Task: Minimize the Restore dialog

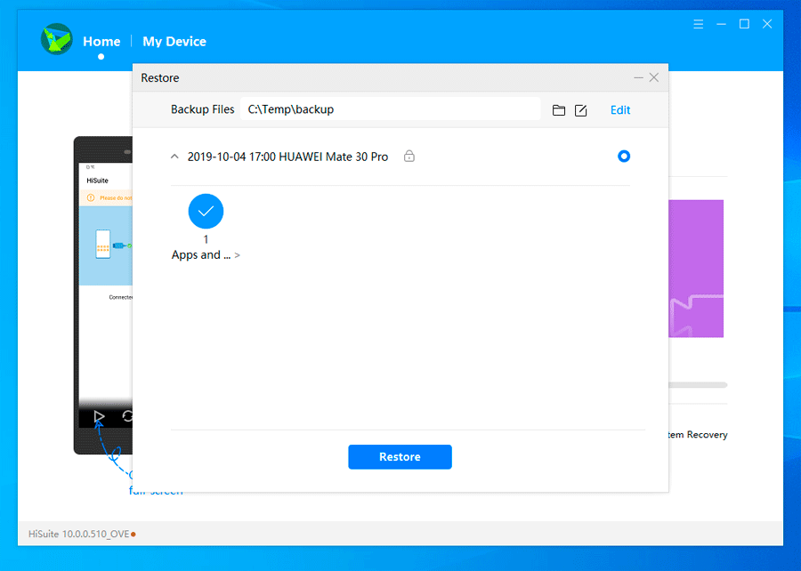Action: point(638,77)
